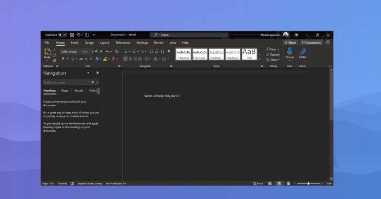The image size is (381, 199).
Task: Toggle Underline formatting
Action: tap(72, 59)
